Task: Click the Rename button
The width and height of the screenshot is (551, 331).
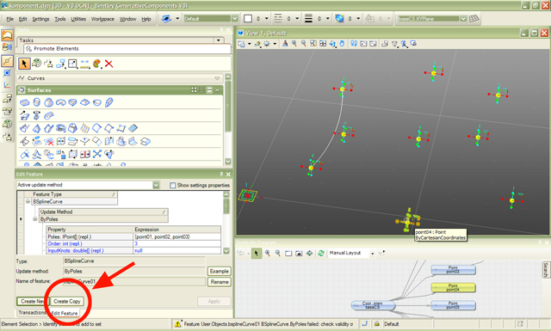Action: (220, 282)
